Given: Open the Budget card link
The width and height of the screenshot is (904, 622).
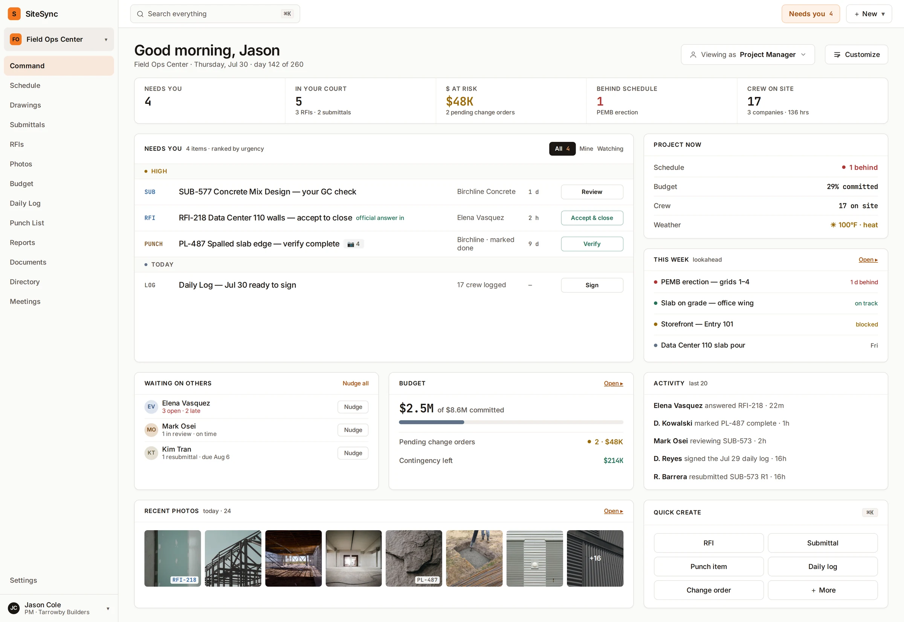Looking at the screenshot, I should [613, 383].
